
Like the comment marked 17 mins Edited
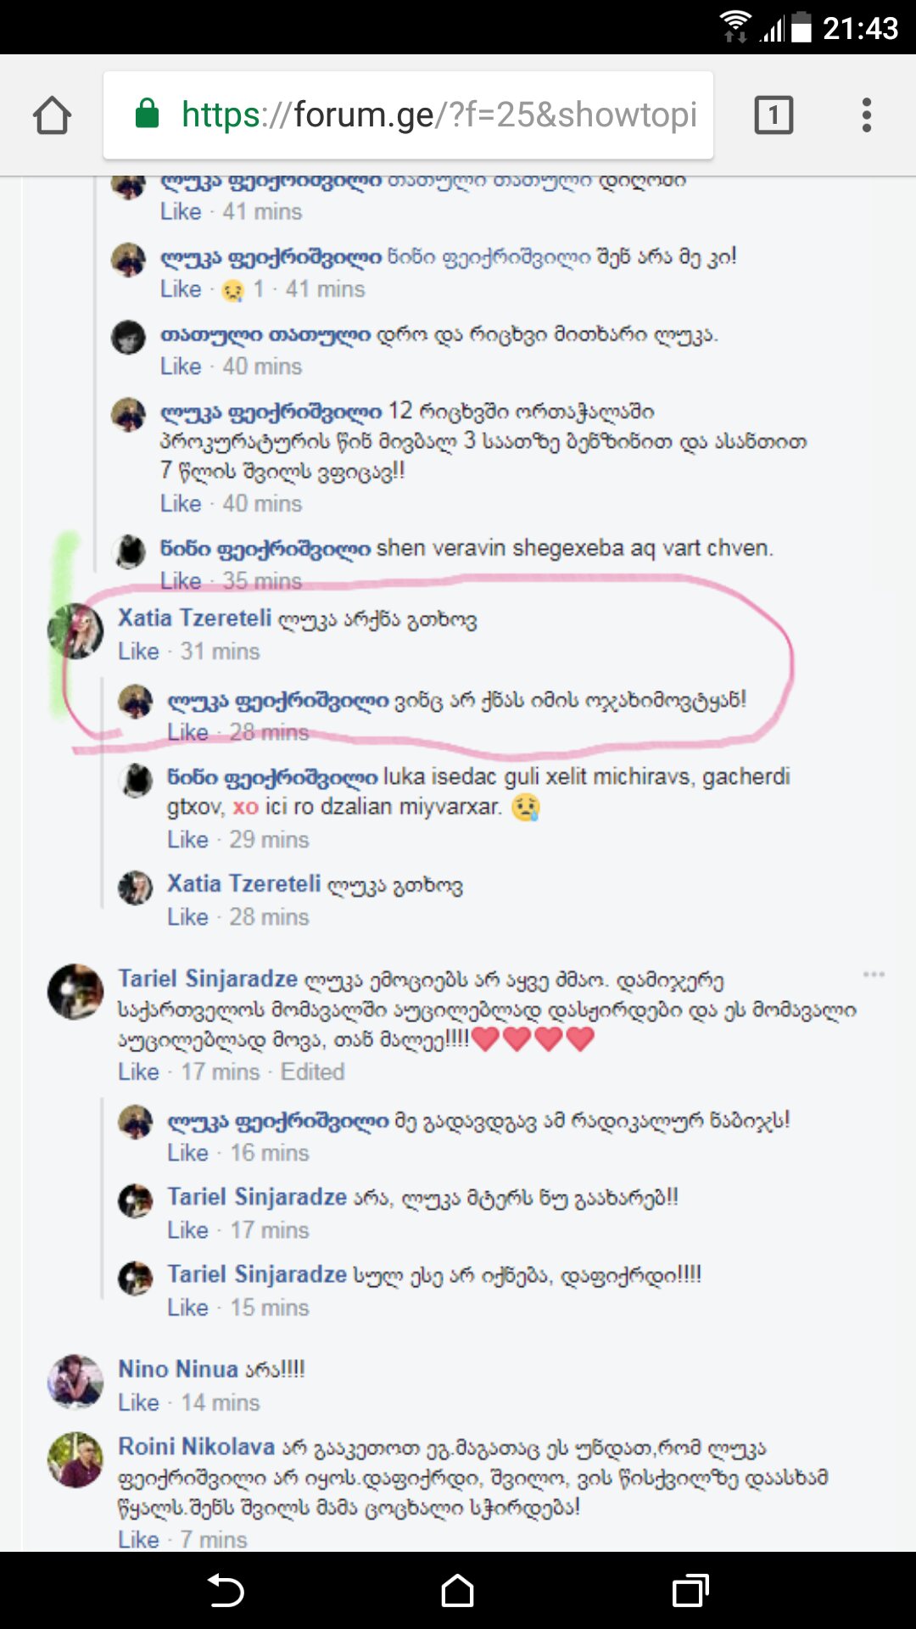[x=138, y=1072]
